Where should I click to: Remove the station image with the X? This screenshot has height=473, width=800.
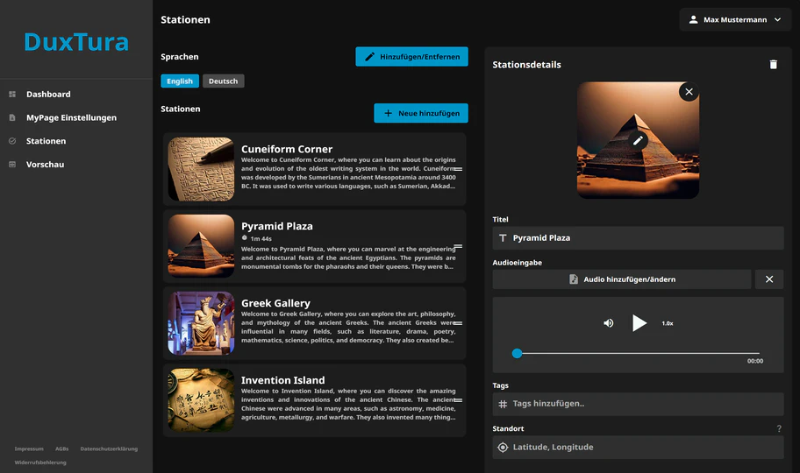689,92
